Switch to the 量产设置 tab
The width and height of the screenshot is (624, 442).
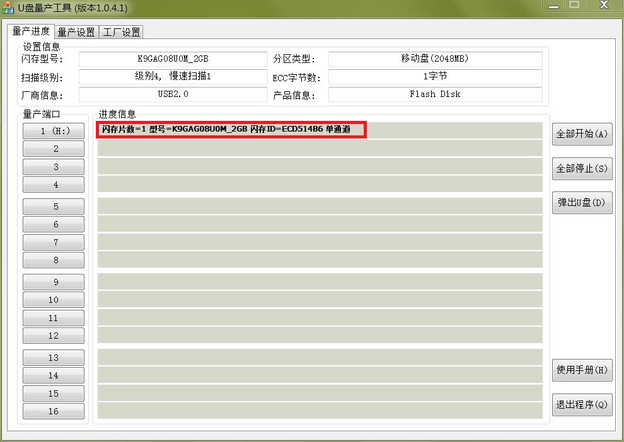[x=76, y=31]
